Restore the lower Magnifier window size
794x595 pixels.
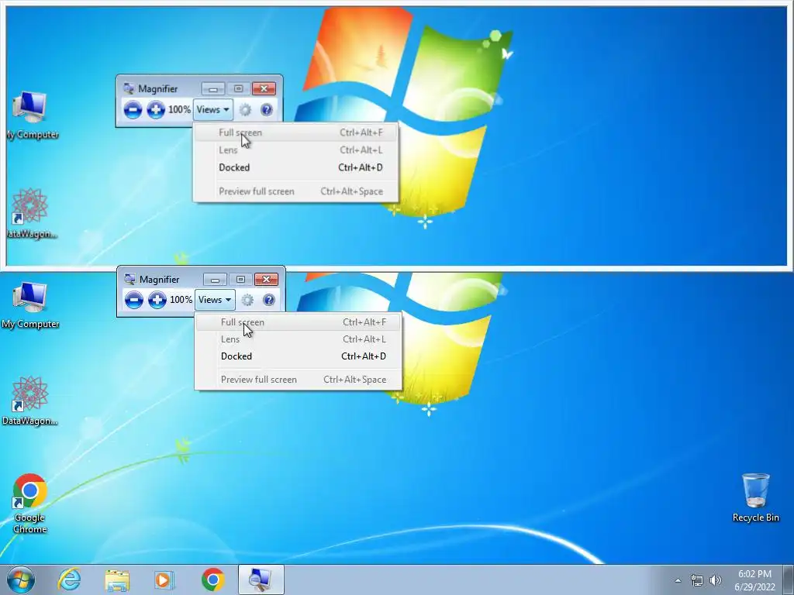(x=240, y=280)
